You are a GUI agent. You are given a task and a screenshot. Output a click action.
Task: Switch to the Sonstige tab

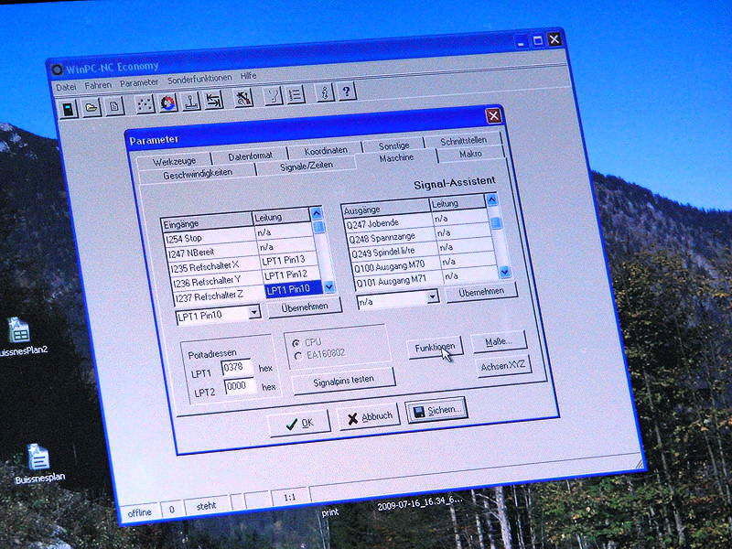pyautogui.click(x=393, y=145)
